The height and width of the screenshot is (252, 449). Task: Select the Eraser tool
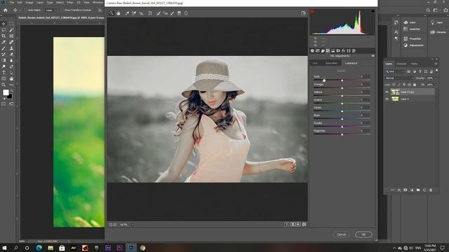click(x=11, y=55)
